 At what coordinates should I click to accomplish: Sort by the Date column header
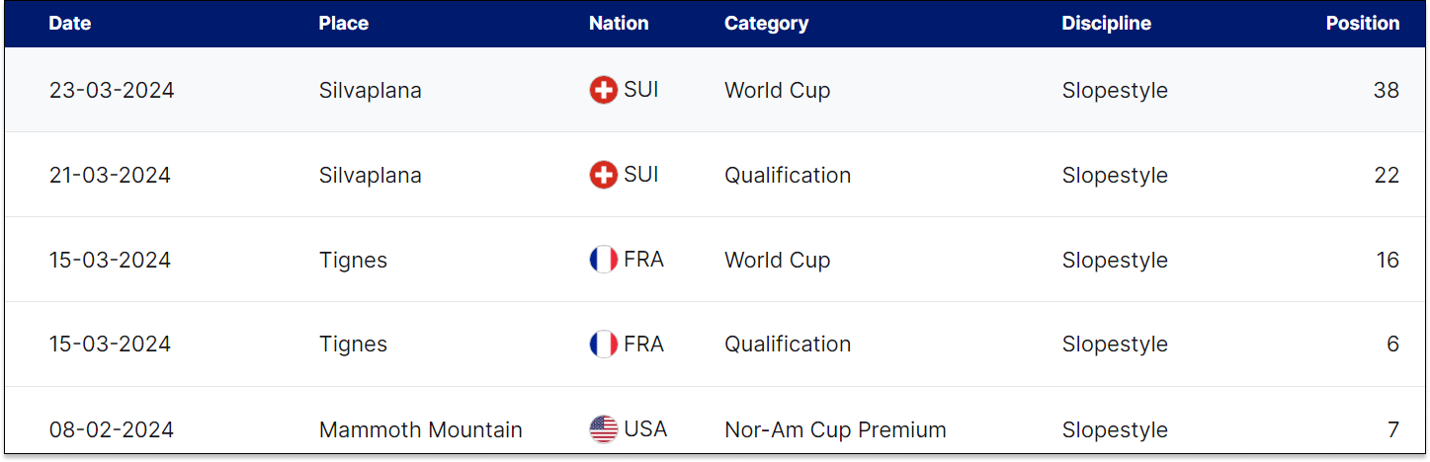[x=70, y=24]
